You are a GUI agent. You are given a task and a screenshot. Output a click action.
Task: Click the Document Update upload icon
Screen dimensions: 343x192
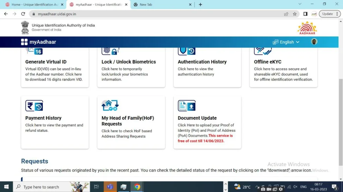coord(187,106)
